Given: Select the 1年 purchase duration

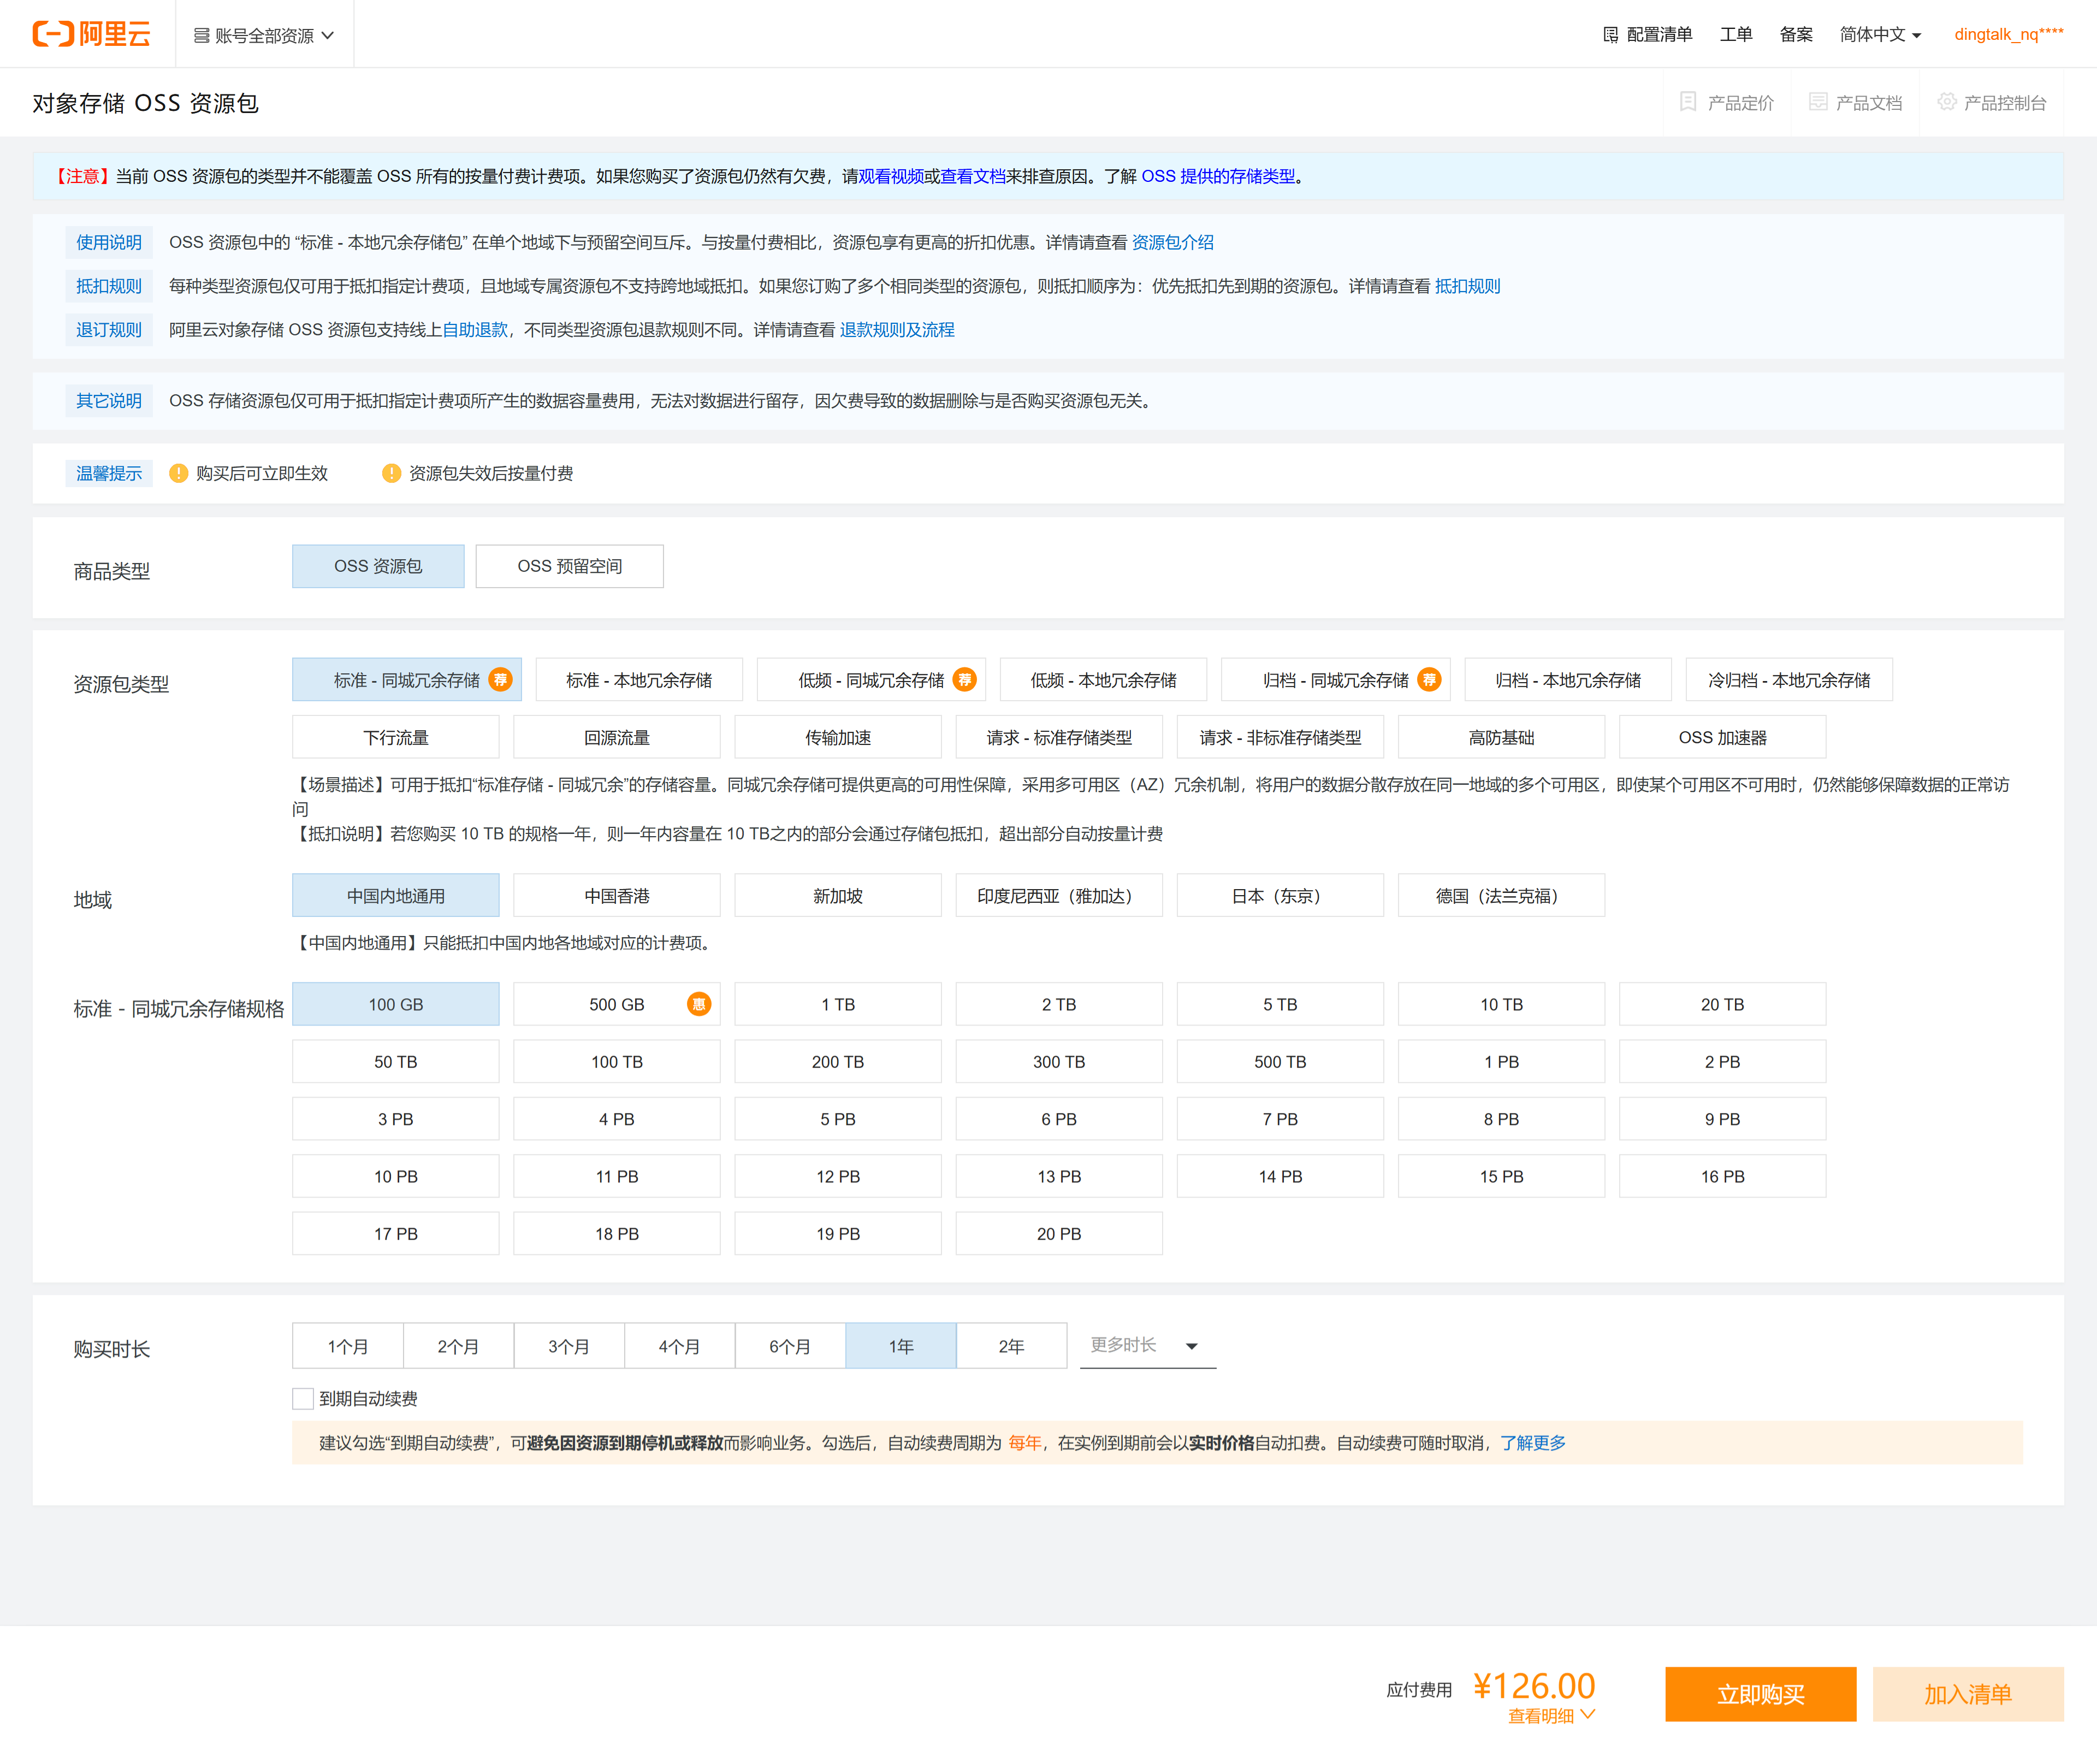Looking at the screenshot, I should point(901,1346).
